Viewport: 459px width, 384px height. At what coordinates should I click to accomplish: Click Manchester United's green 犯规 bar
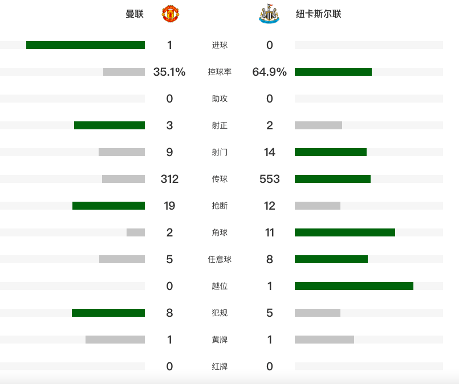pyautogui.click(x=108, y=313)
